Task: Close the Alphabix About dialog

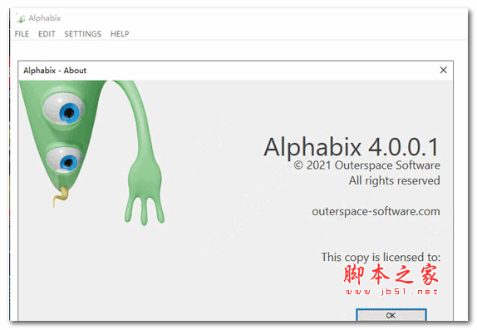Action: click(x=443, y=70)
